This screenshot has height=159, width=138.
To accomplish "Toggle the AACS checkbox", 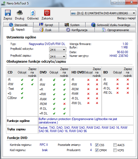I will 115,145.
